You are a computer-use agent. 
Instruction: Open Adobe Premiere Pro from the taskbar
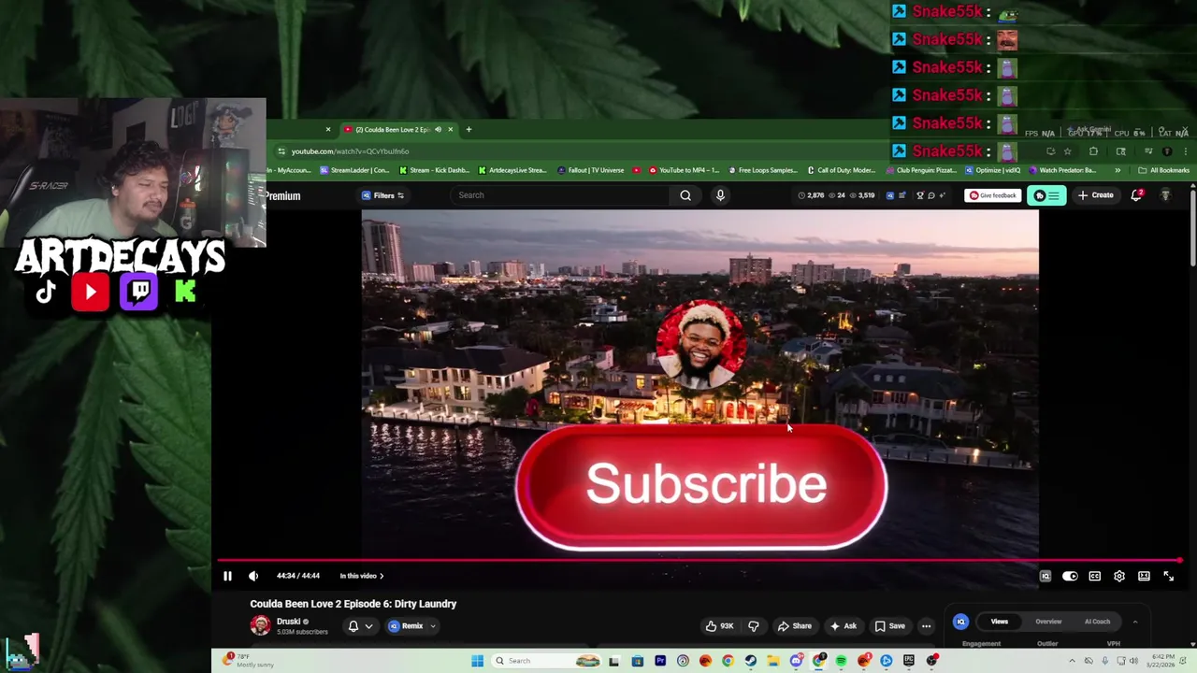pyautogui.click(x=660, y=661)
